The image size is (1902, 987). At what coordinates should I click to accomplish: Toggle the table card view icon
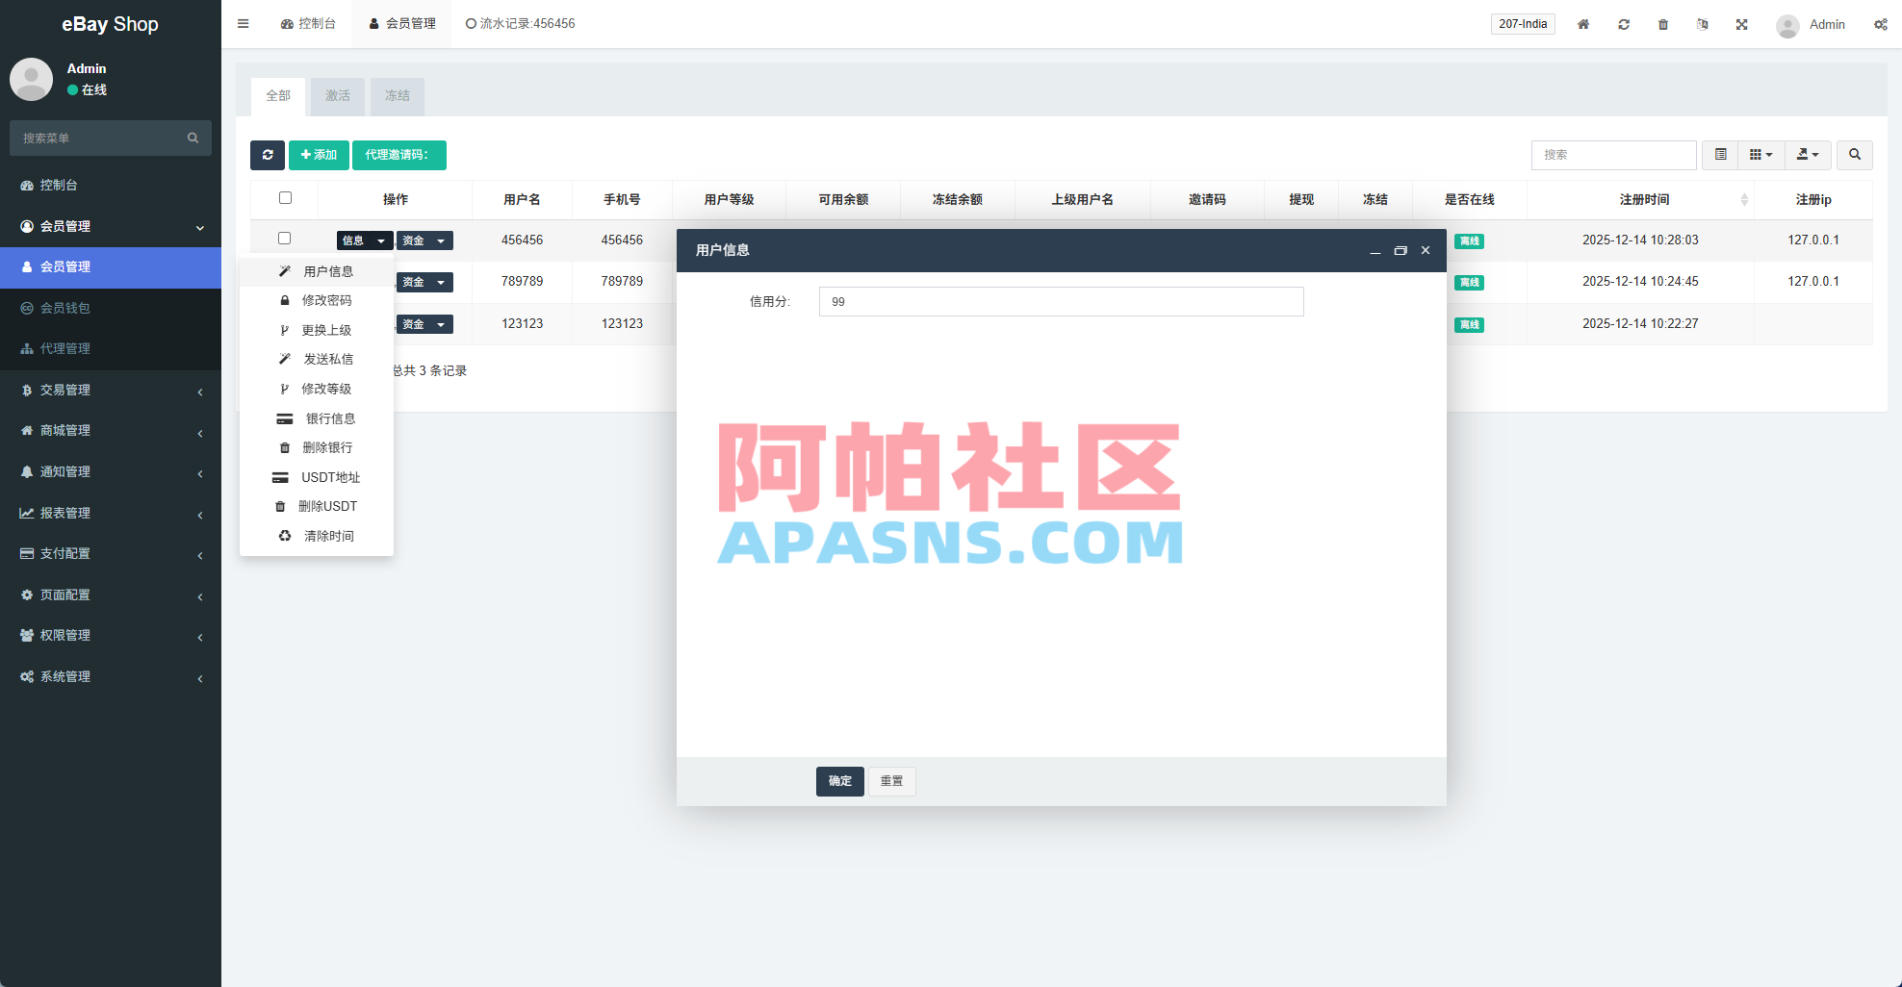pos(1720,155)
